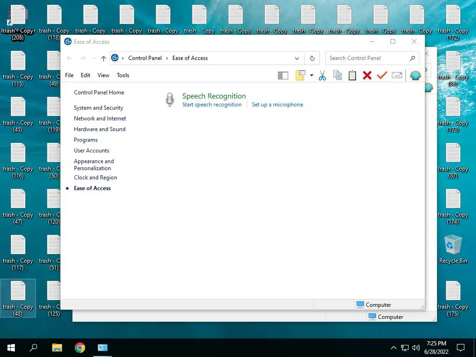The image size is (476, 357).
Task: Select trash - Copy (117) desktop file
Action: click(x=18, y=253)
